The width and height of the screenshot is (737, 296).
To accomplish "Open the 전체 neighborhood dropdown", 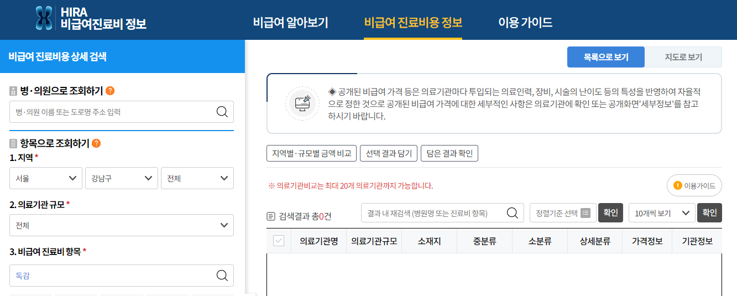I will (197, 178).
